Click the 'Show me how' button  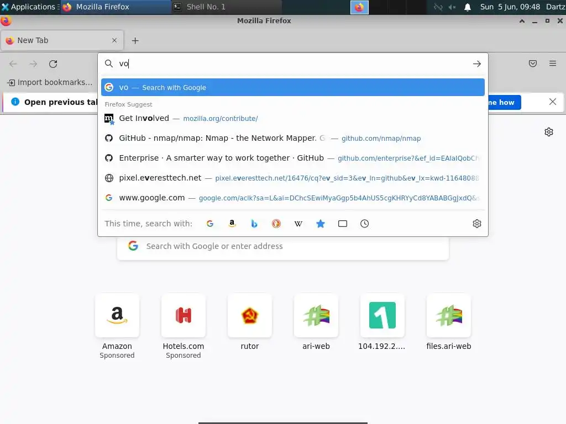pos(505,102)
